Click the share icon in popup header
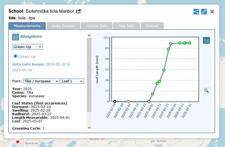Image resolution: width=225 pixels, height=147 pixels. click(x=196, y=12)
